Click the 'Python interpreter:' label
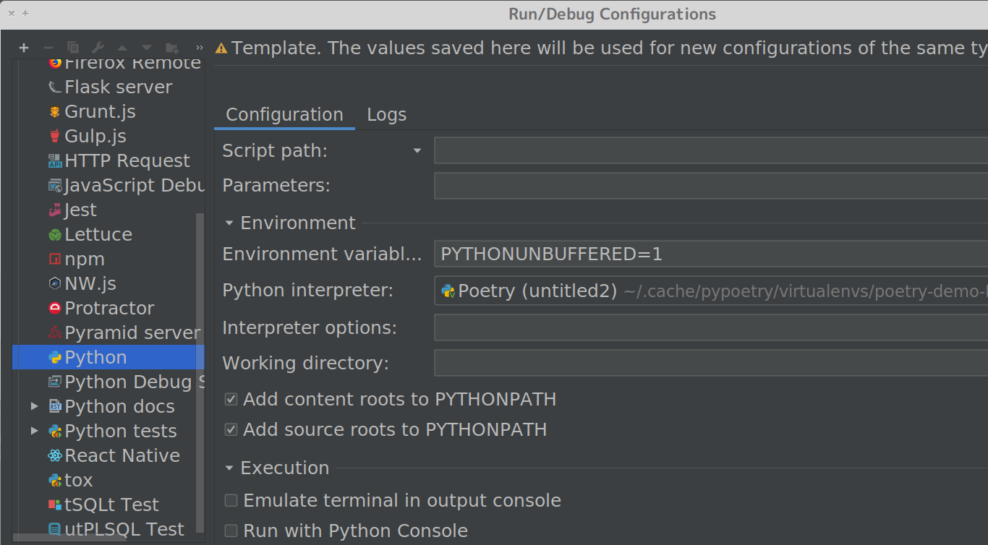Viewport: 988px width, 545px height. coord(308,291)
